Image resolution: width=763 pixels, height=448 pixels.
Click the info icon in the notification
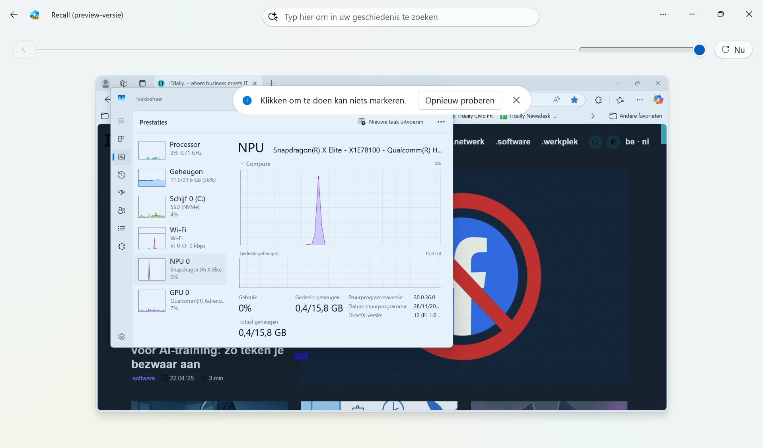[x=247, y=101]
